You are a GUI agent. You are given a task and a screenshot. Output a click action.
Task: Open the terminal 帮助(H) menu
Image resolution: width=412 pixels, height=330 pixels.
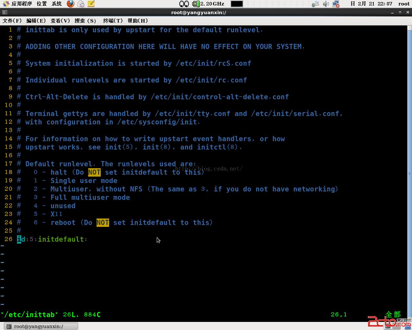138,21
